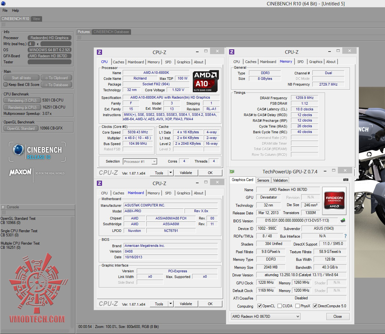Click the Cinebench title bar app icon

[3, 3]
